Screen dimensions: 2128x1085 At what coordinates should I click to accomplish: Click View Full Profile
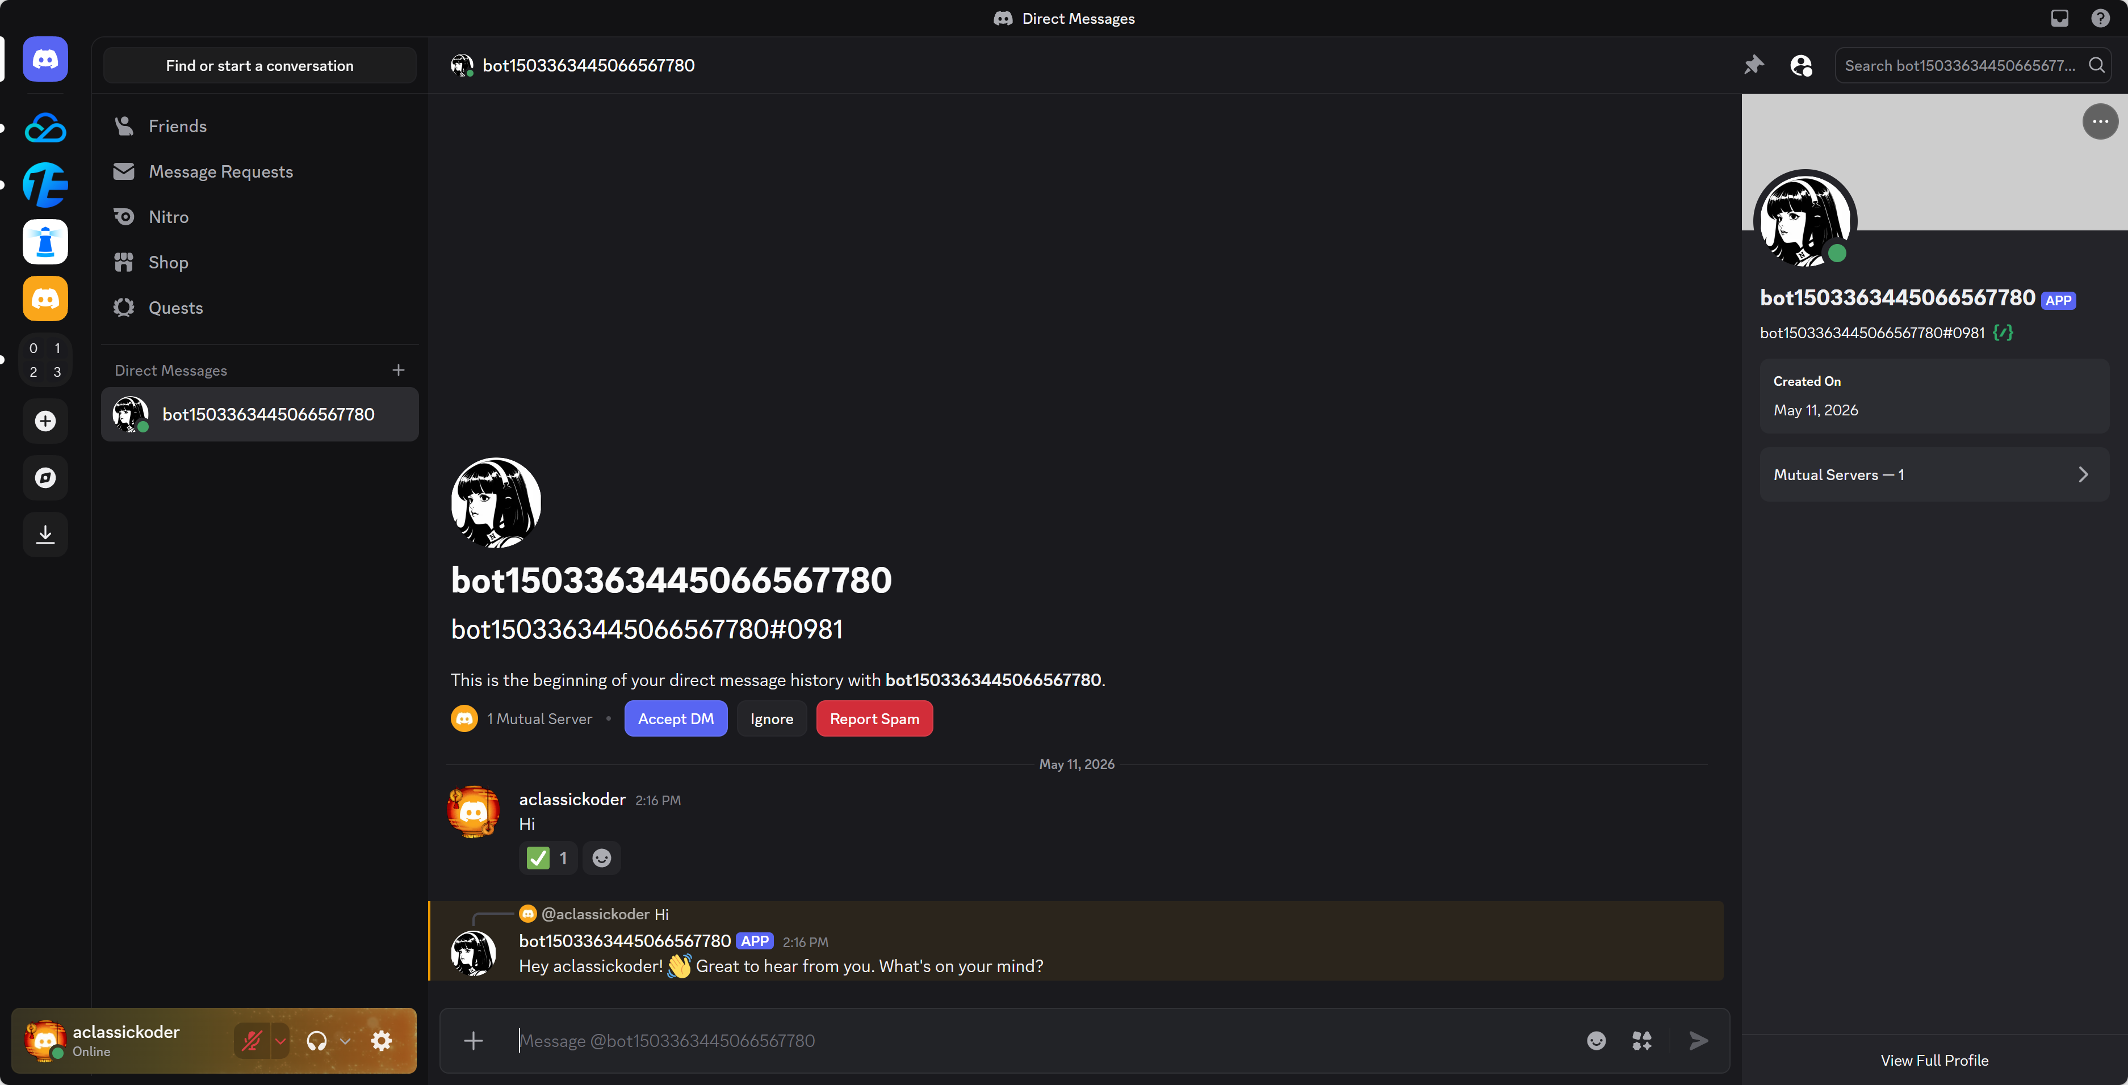[x=1934, y=1060]
